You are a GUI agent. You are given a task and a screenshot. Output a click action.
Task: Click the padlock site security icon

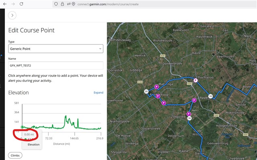coord(62,4)
